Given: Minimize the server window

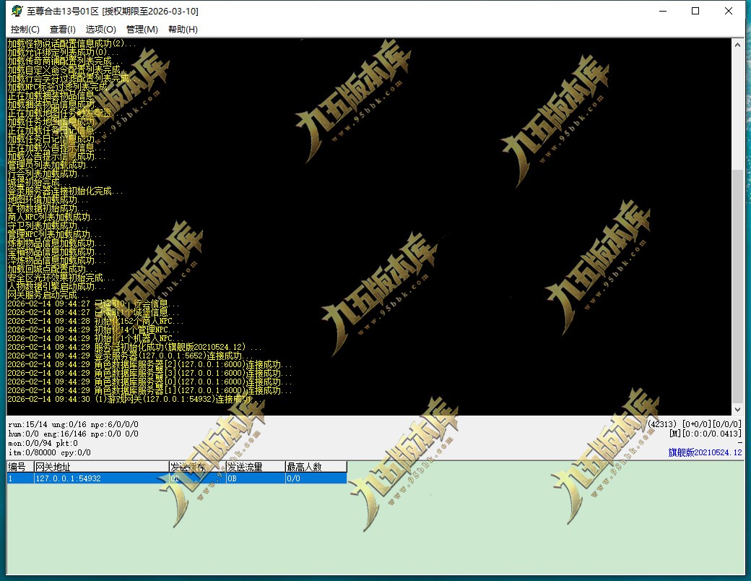Looking at the screenshot, I should tap(663, 11).
